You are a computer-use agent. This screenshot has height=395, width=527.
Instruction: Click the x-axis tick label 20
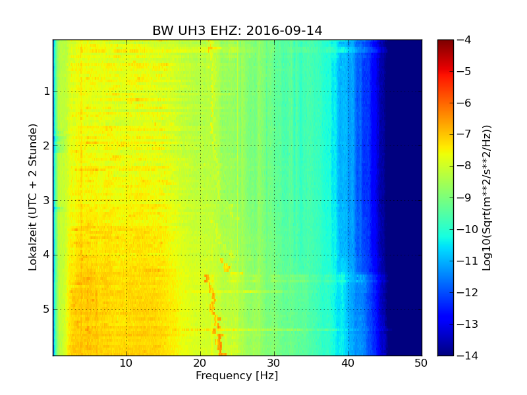pos(200,363)
